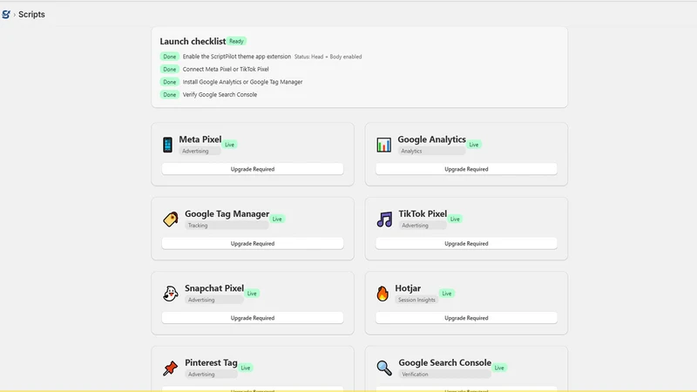The height and width of the screenshot is (392, 697).
Task: Click the Ready badge on Launch checklist
Action: point(236,41)
